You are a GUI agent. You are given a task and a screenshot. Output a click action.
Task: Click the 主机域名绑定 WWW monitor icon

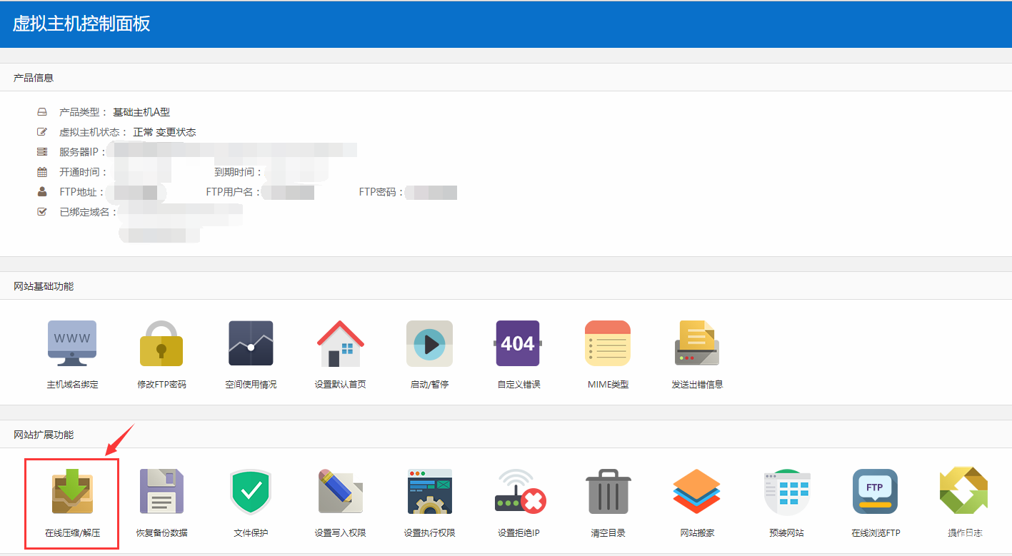[x=72, y=344]
